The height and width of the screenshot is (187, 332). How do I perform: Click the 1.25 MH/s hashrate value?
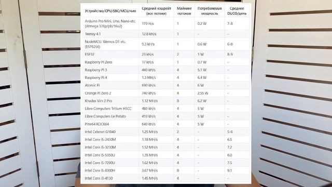tap(150, 131)
